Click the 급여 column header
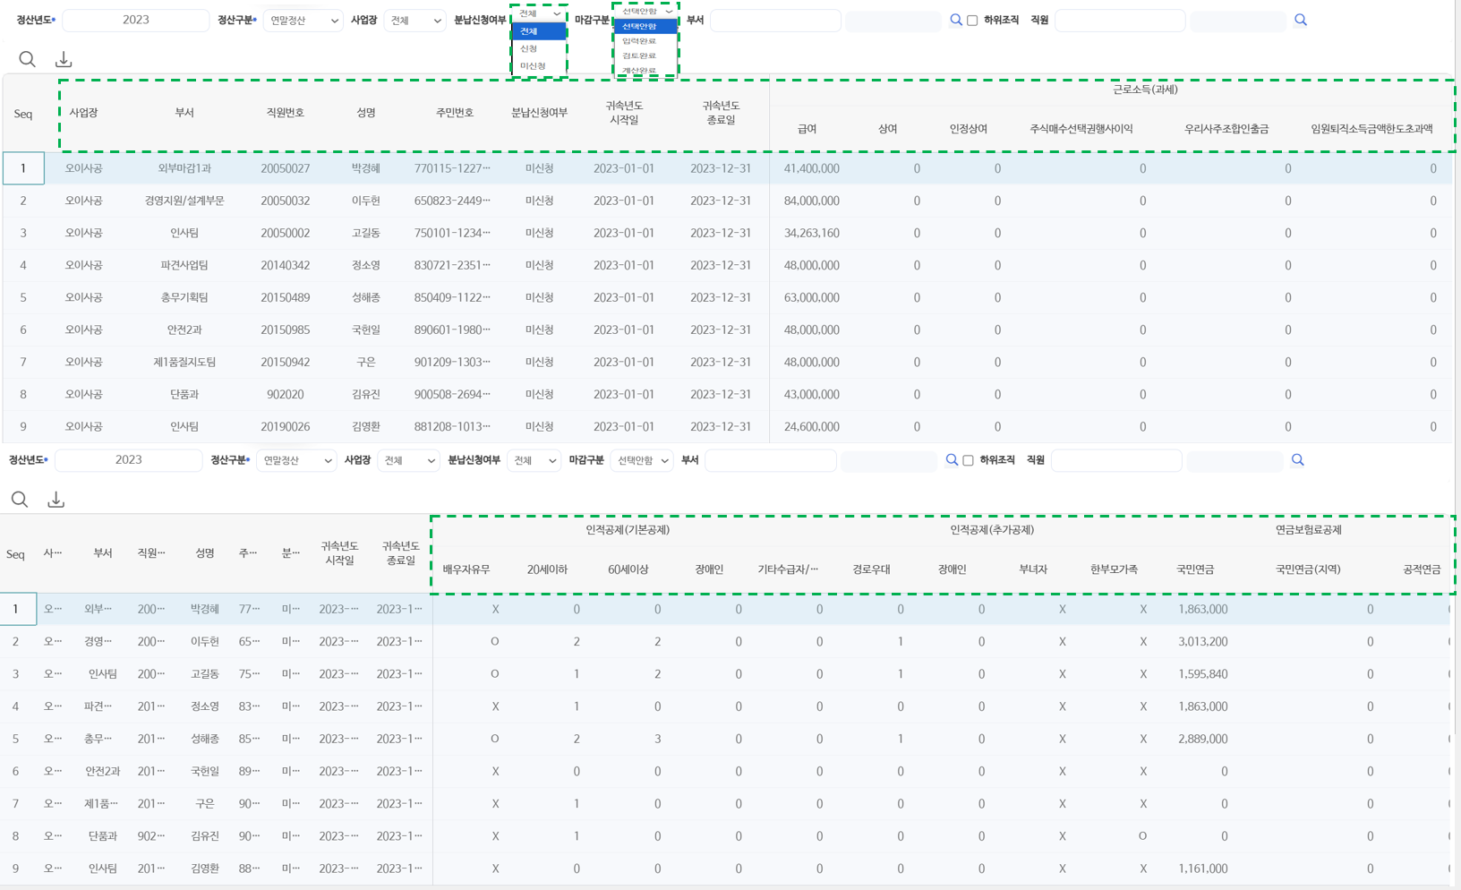 807,129
